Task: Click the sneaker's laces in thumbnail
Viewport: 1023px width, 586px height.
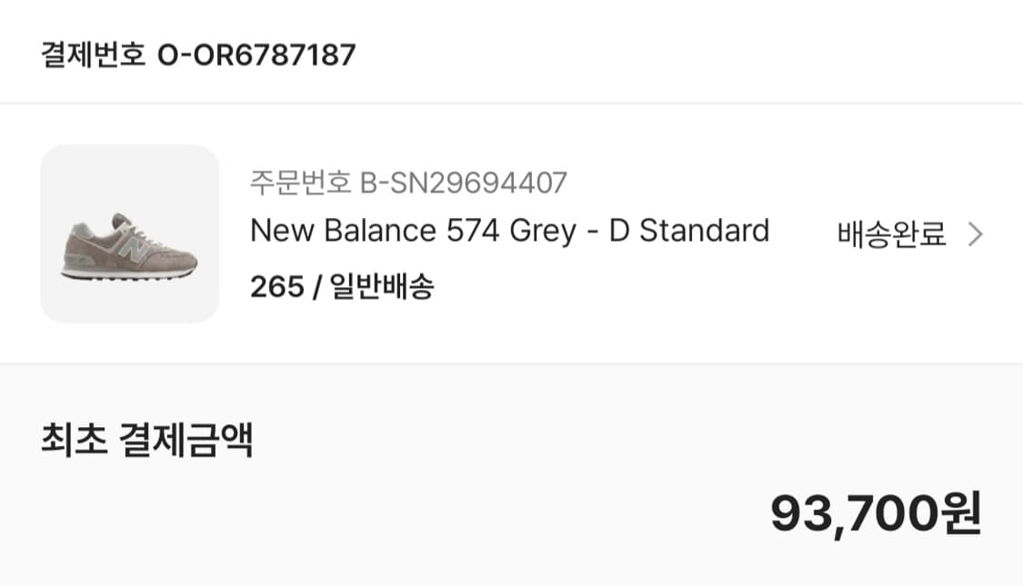Action: click(130, 233)
